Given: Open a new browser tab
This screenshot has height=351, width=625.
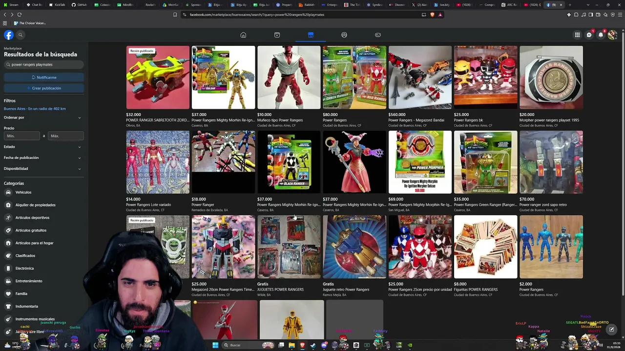Looking at the screenshot, I should pyautogui.click(x=570, y=5).
